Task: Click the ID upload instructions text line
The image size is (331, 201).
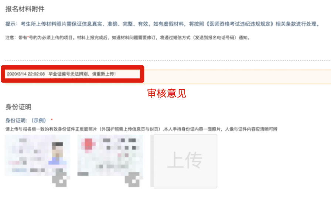Action: point(141,129)
